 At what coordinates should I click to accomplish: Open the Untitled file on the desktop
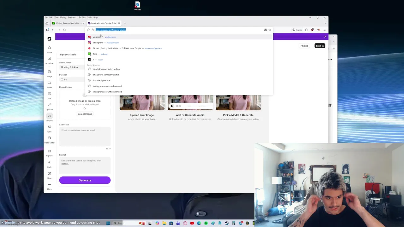pos(138,6)
